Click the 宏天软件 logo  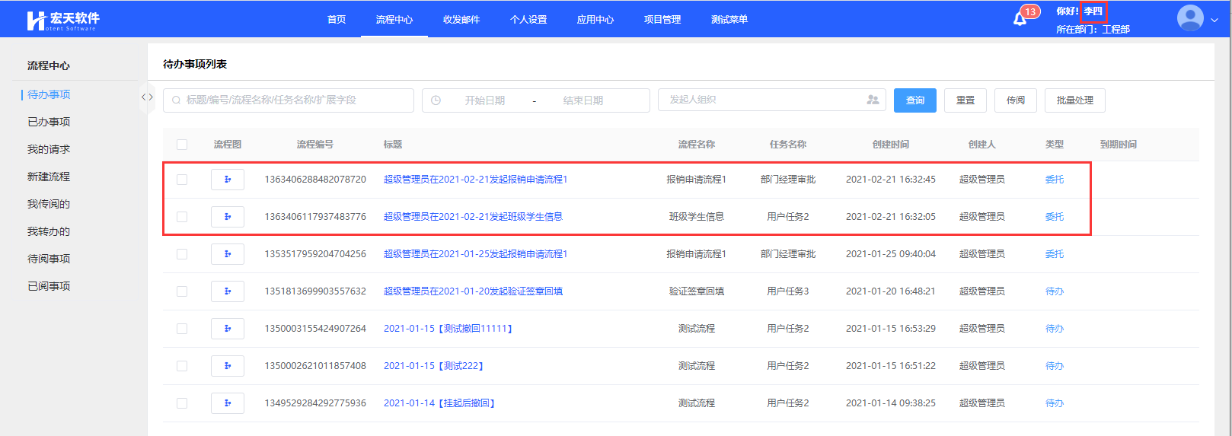[62, 20]
